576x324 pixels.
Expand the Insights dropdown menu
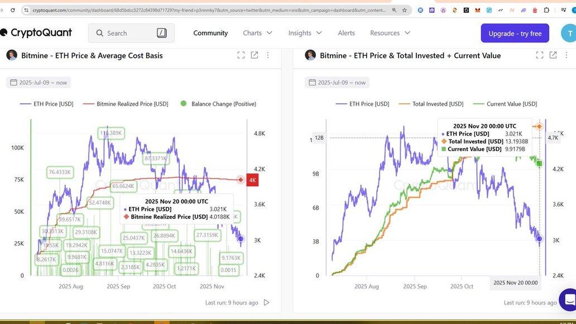click(305, 33)
